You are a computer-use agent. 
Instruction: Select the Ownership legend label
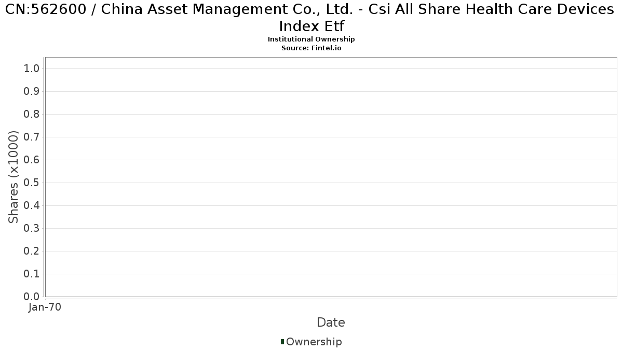[314, 342]
